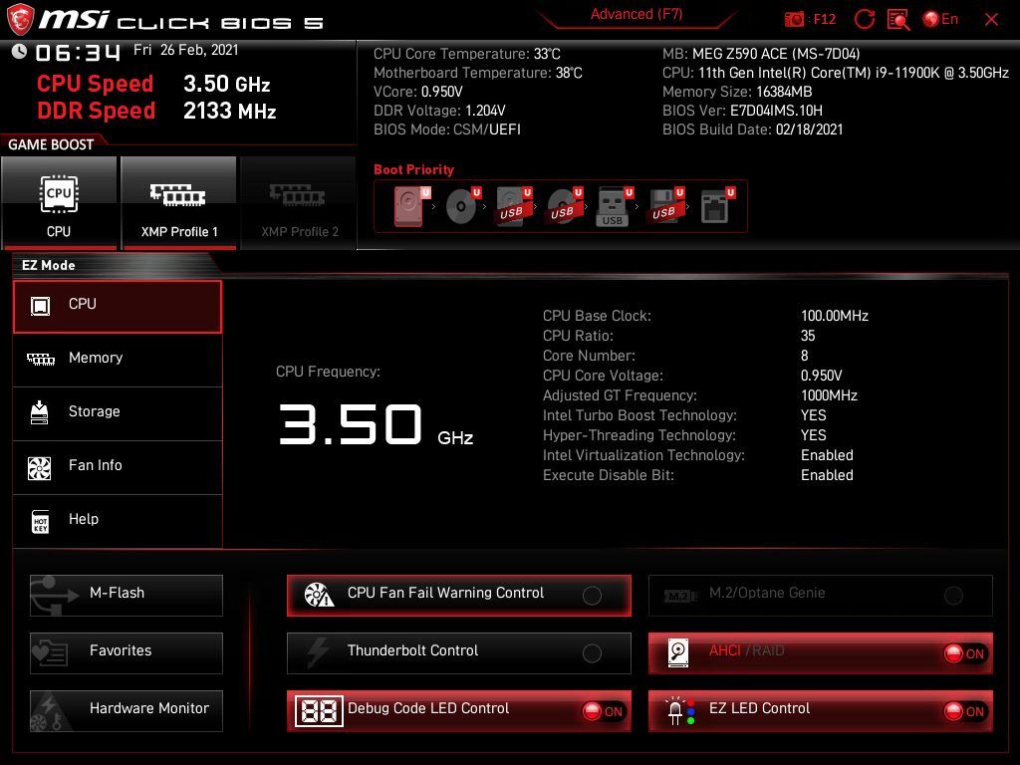Open the Fan Info section

click(118, 467)
